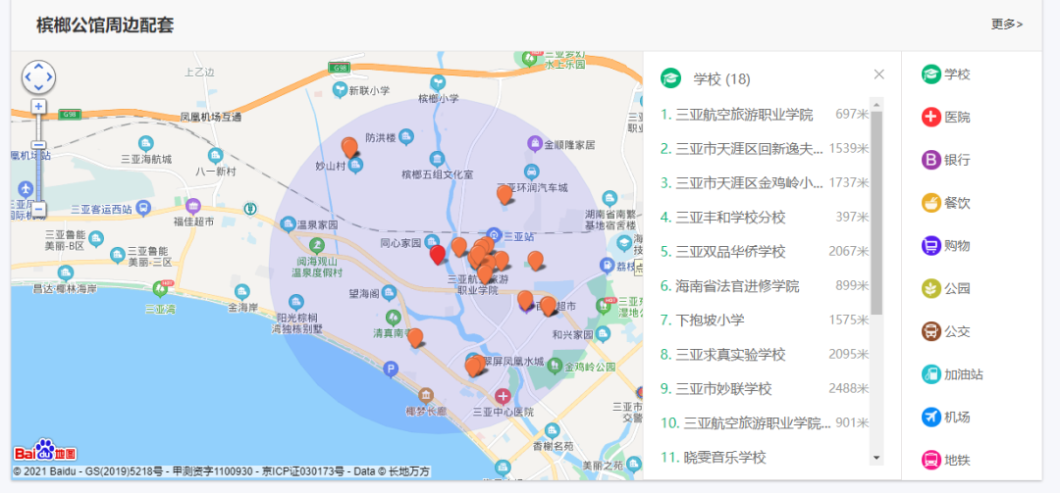Click the 防洪楼 map icon
Image resolution: width=1060 pixels, height=493 pixels.
[405, 137]
